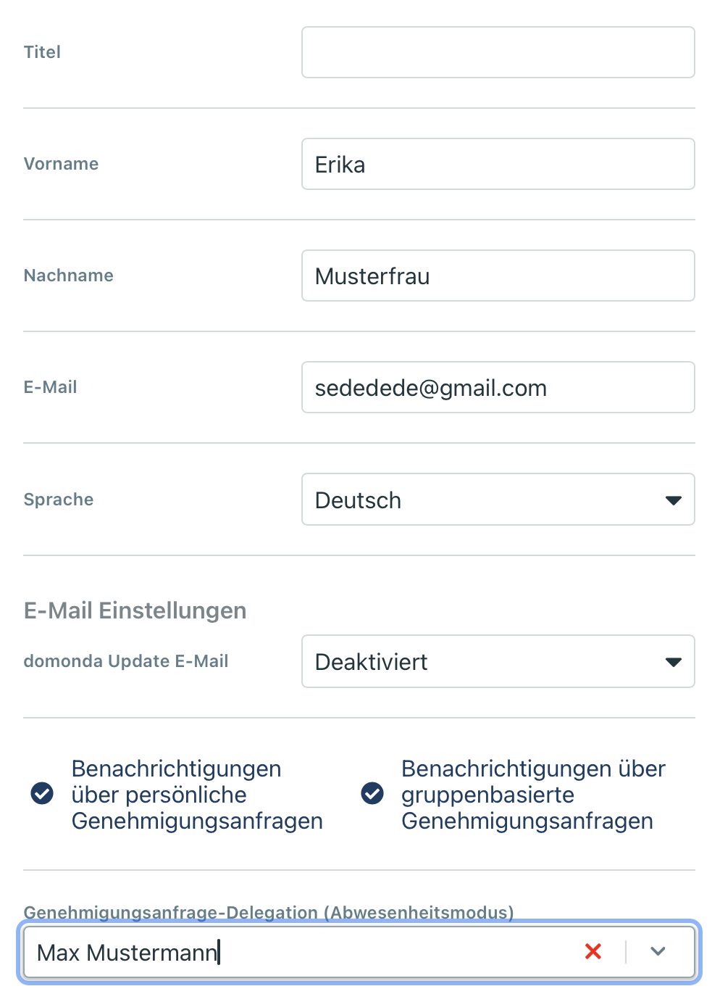Click the Nachname label
The height and width of the screenshot is (1002, 720).
69,276
